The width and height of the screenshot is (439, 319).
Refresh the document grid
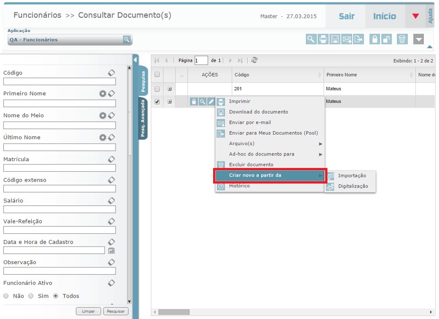[254, 60]
